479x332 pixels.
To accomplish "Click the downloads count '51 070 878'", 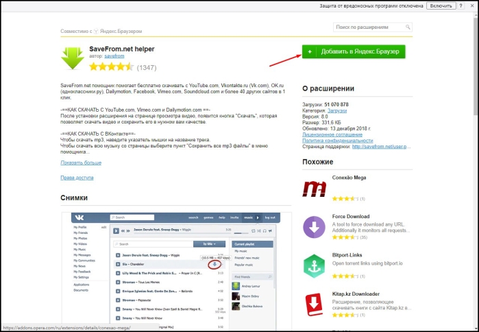I will coord(336,104).
